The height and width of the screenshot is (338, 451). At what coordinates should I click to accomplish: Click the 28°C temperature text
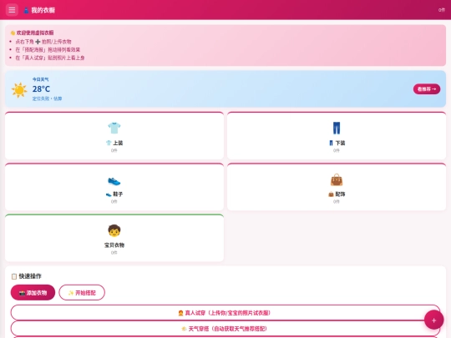pyautogui.click(x=41, y=89)
